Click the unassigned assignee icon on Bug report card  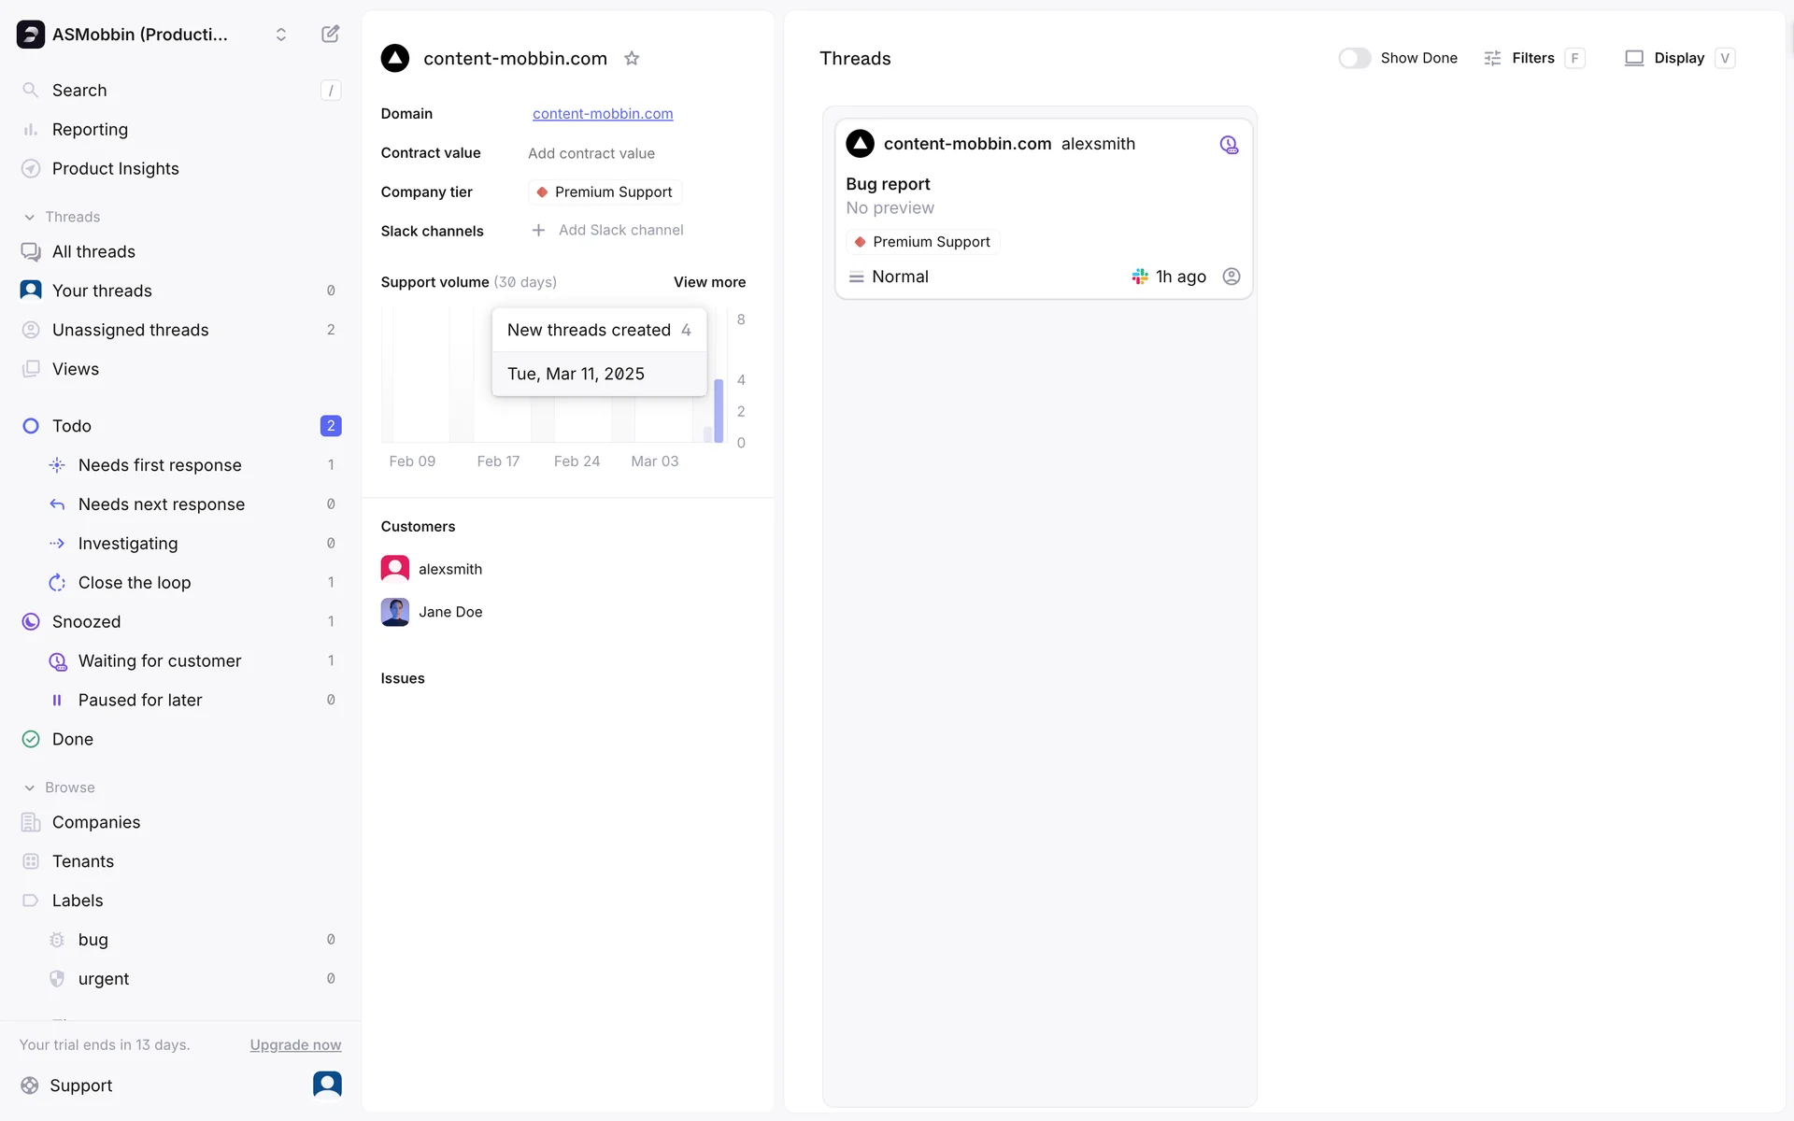(1232, 277)
